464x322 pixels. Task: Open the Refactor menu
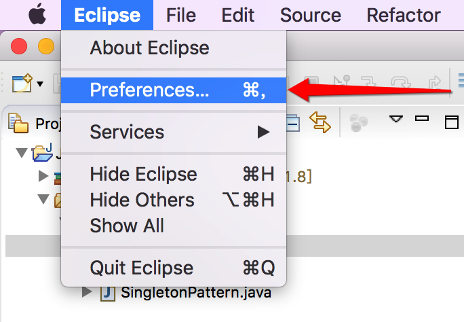pyautogui.click(x=404, y=15)
